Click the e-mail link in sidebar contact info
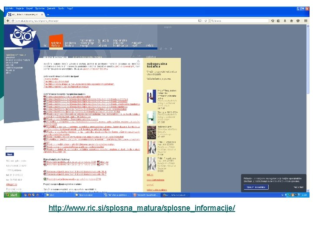 12,184
